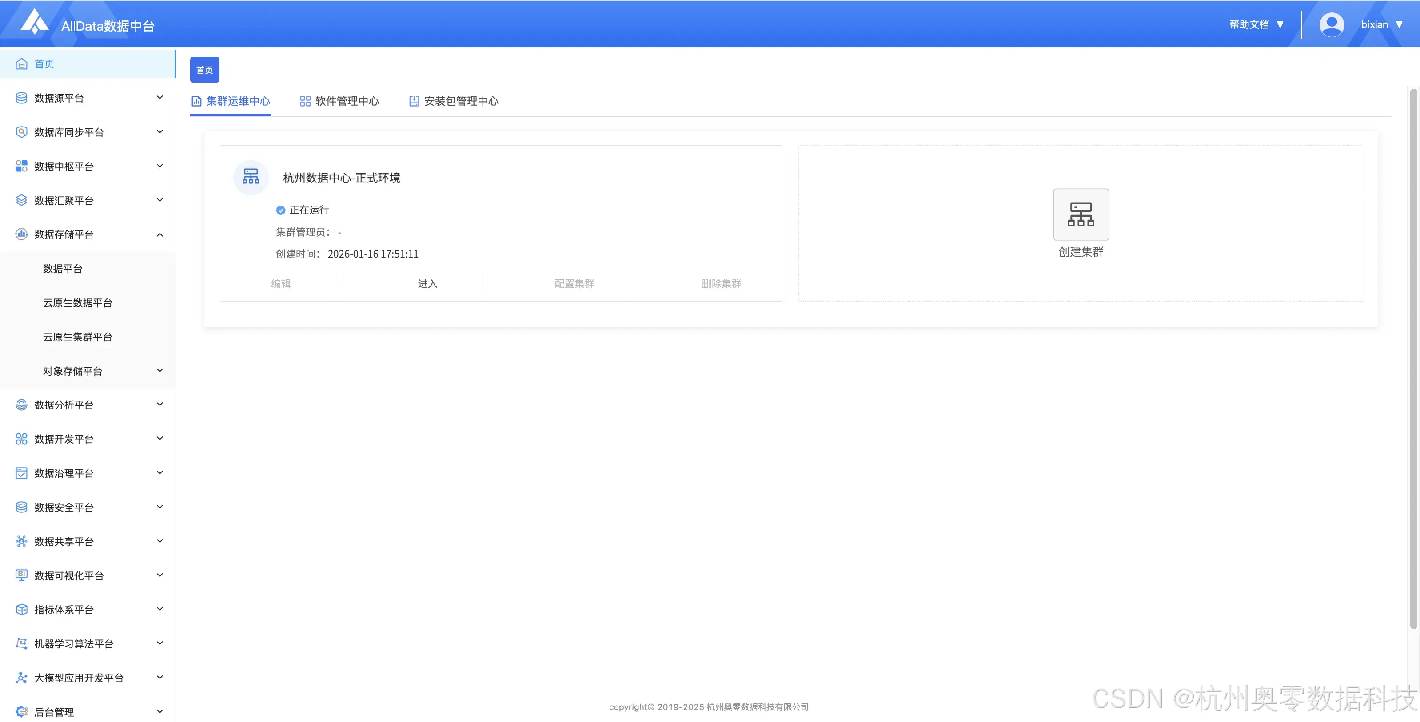Click the vertical page scrollbar
Screen dimensions: 1420x722
(x=1413, y=358)
